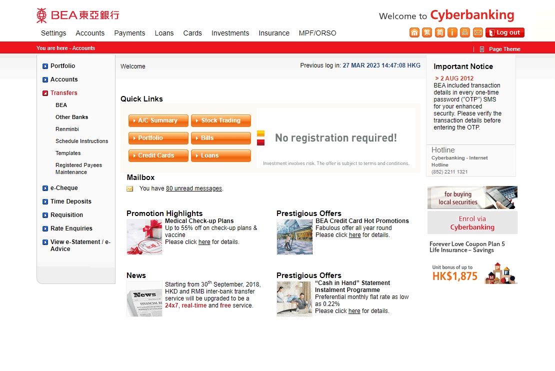The width and height of the screenshot is (555, 371).
Task: Open Schedule Instructions under Transfers
Action: (82, 141)
